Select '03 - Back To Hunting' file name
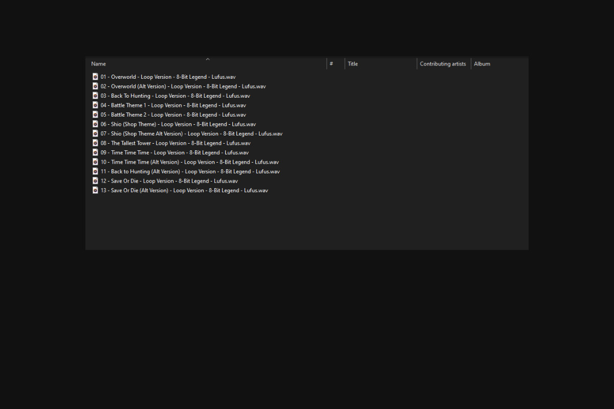Screen dimensions: 614x409 [175, 96]
